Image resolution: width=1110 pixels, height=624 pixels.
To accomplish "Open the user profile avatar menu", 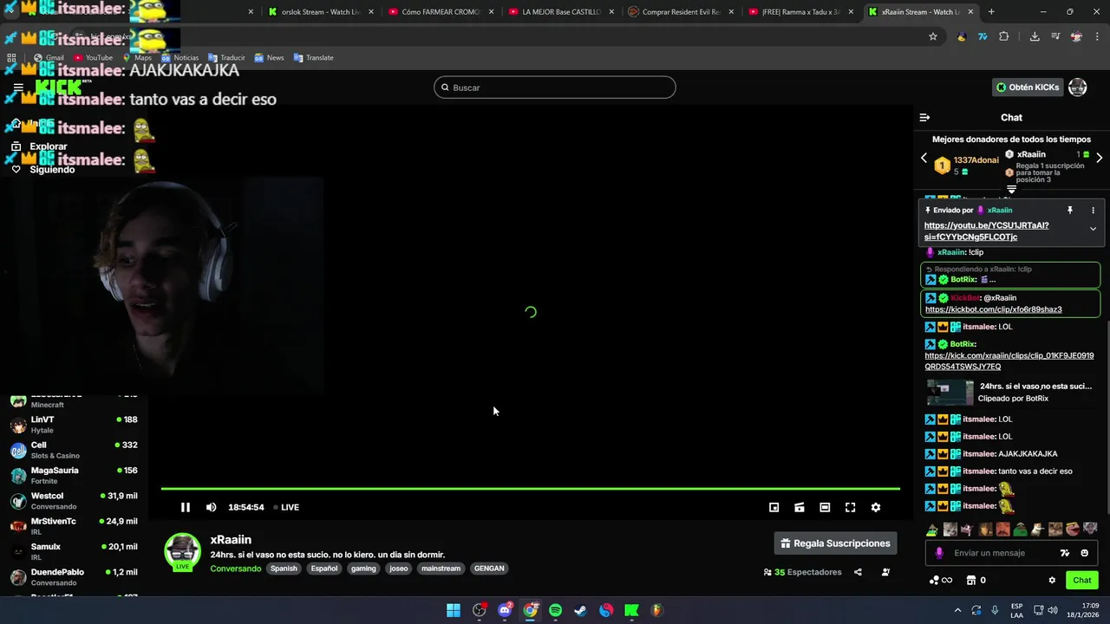I will tap(1078, 88).
